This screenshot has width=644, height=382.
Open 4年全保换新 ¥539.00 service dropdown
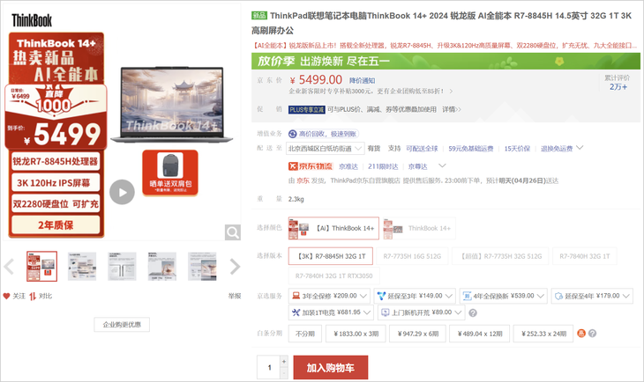click(504, 296)
